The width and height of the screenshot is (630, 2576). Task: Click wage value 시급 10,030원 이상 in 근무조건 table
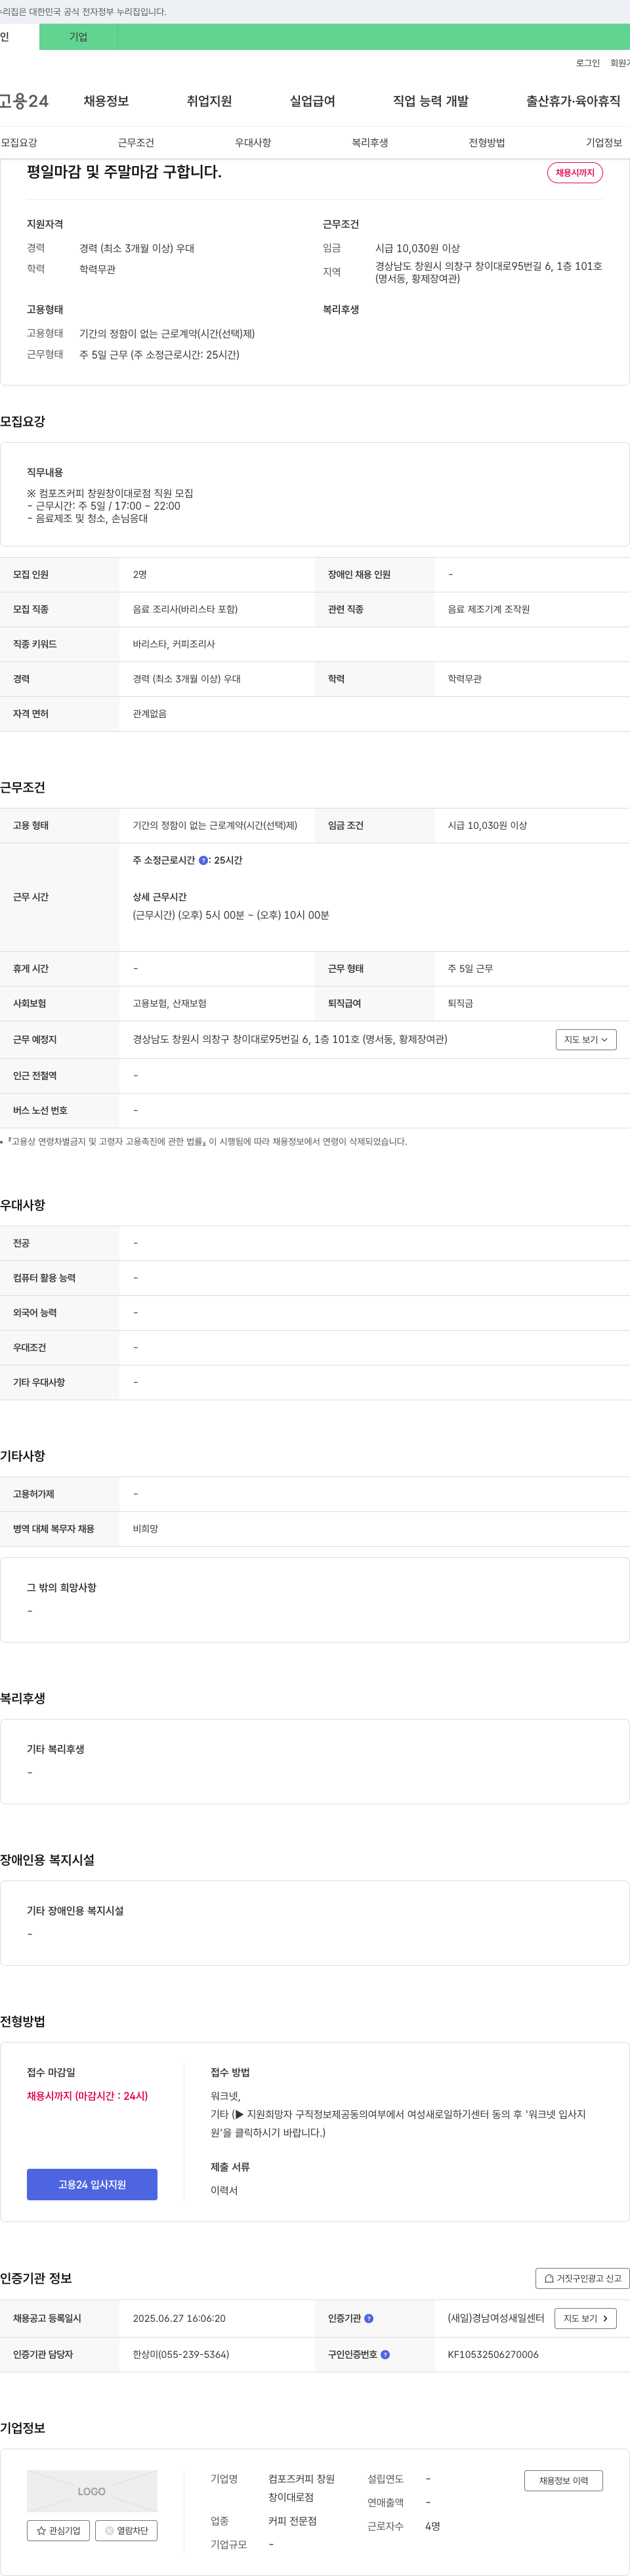[487, 826]
